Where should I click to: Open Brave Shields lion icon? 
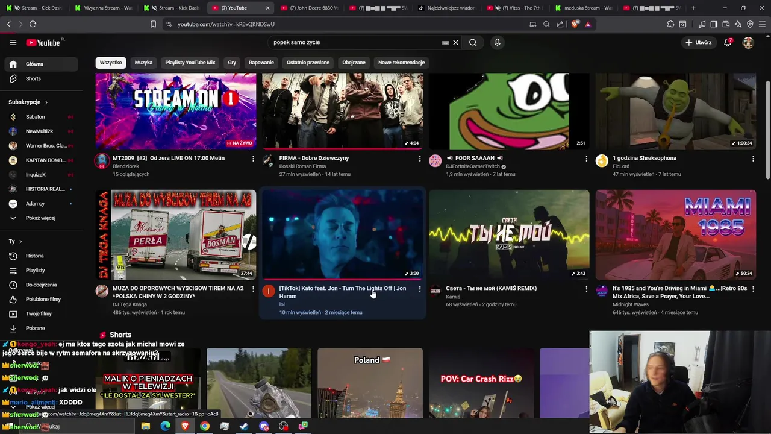tap(575, 24)
